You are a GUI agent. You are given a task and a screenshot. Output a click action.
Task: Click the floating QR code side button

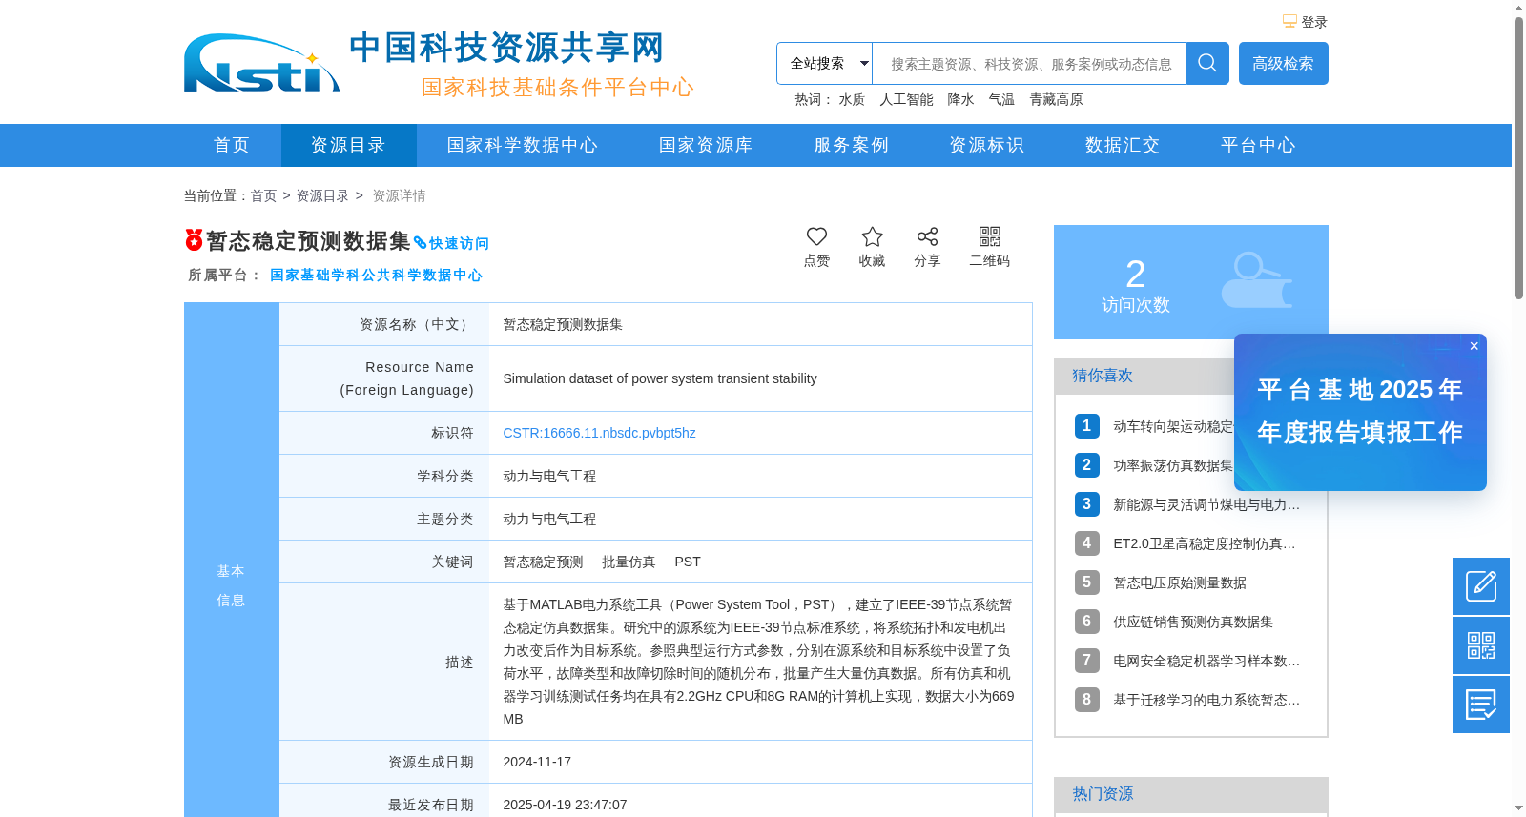(1481, 645)
